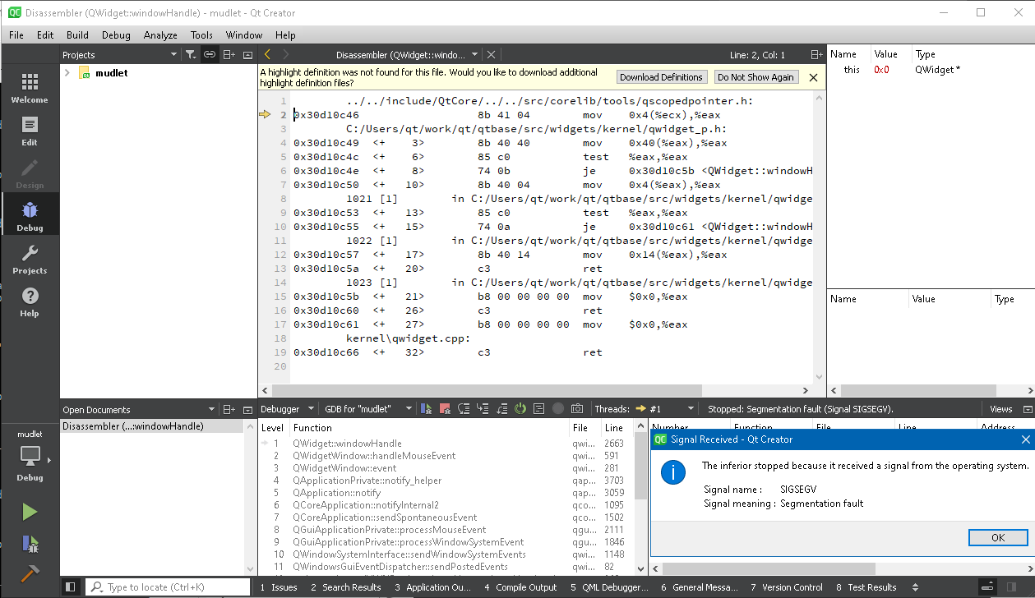
Task: Open the Analyze menu
Action: pos(160,35)
